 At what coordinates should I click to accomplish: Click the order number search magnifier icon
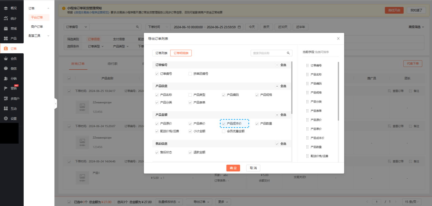pyautogui.click(x=137, y=27)
